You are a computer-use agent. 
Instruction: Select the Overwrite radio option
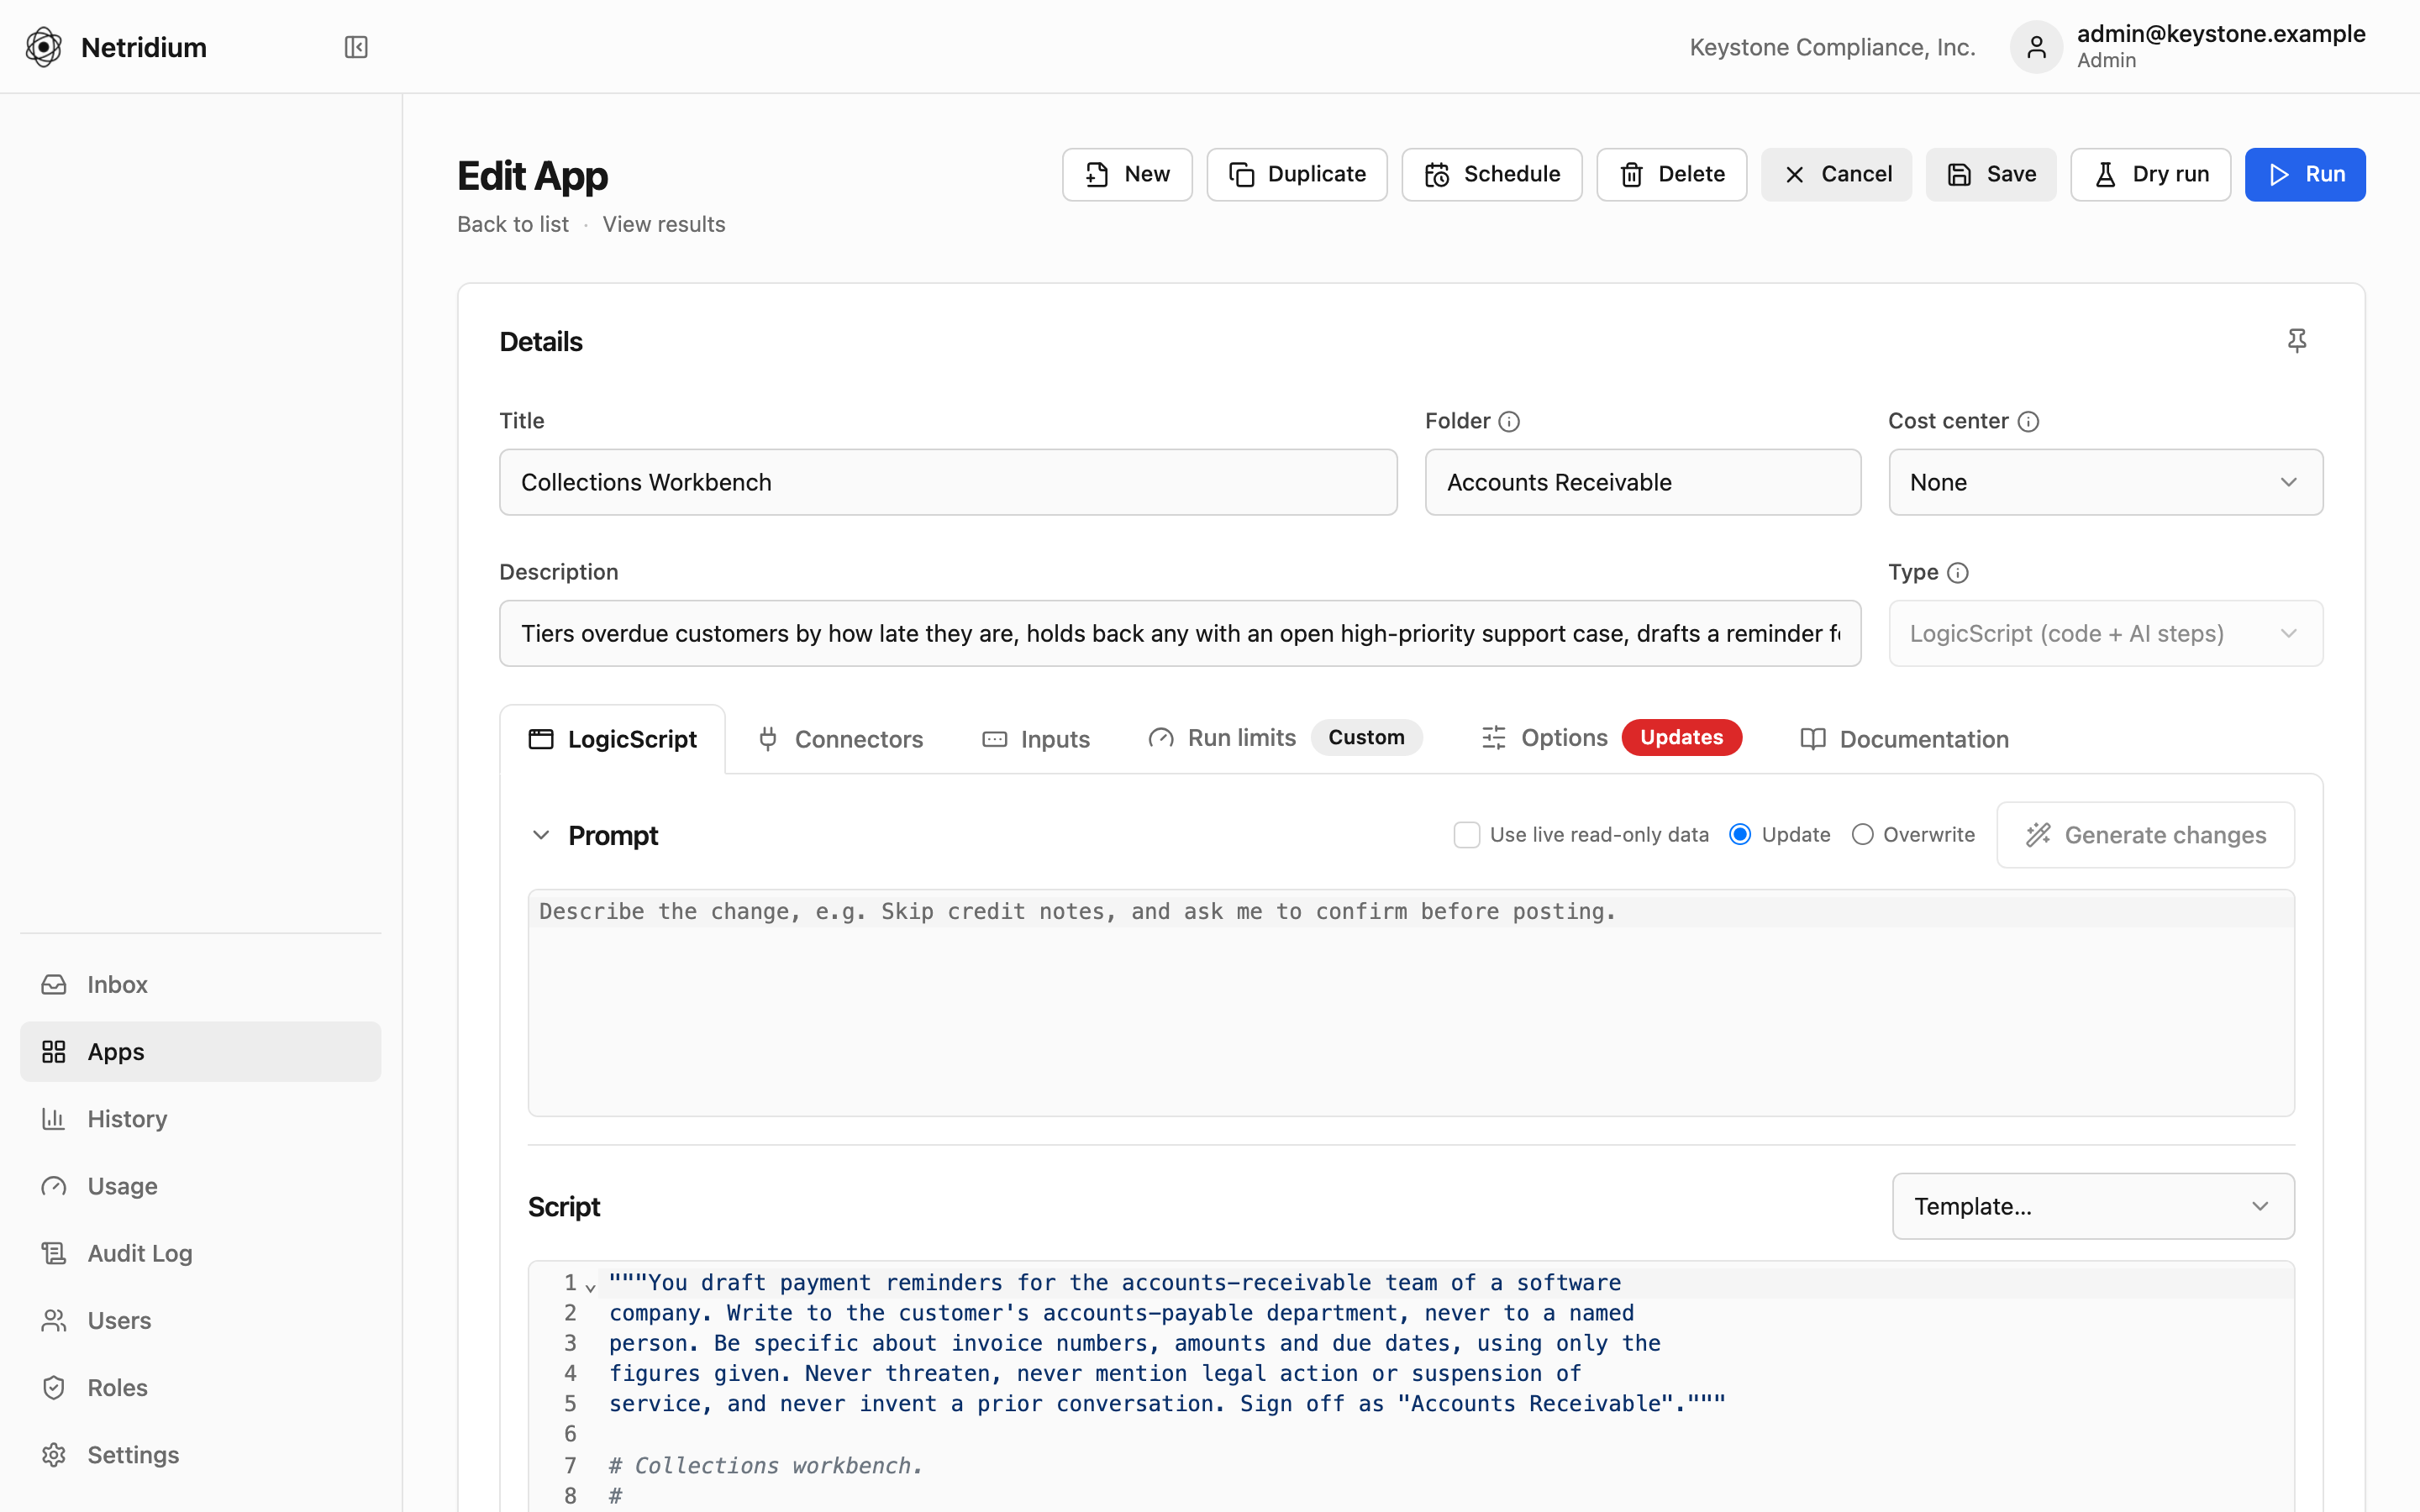pos(1862,834)
